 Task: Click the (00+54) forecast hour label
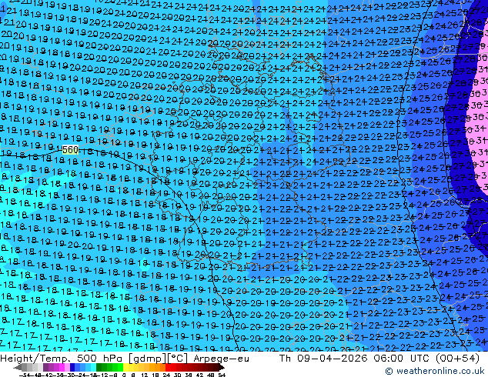(457, 359)
